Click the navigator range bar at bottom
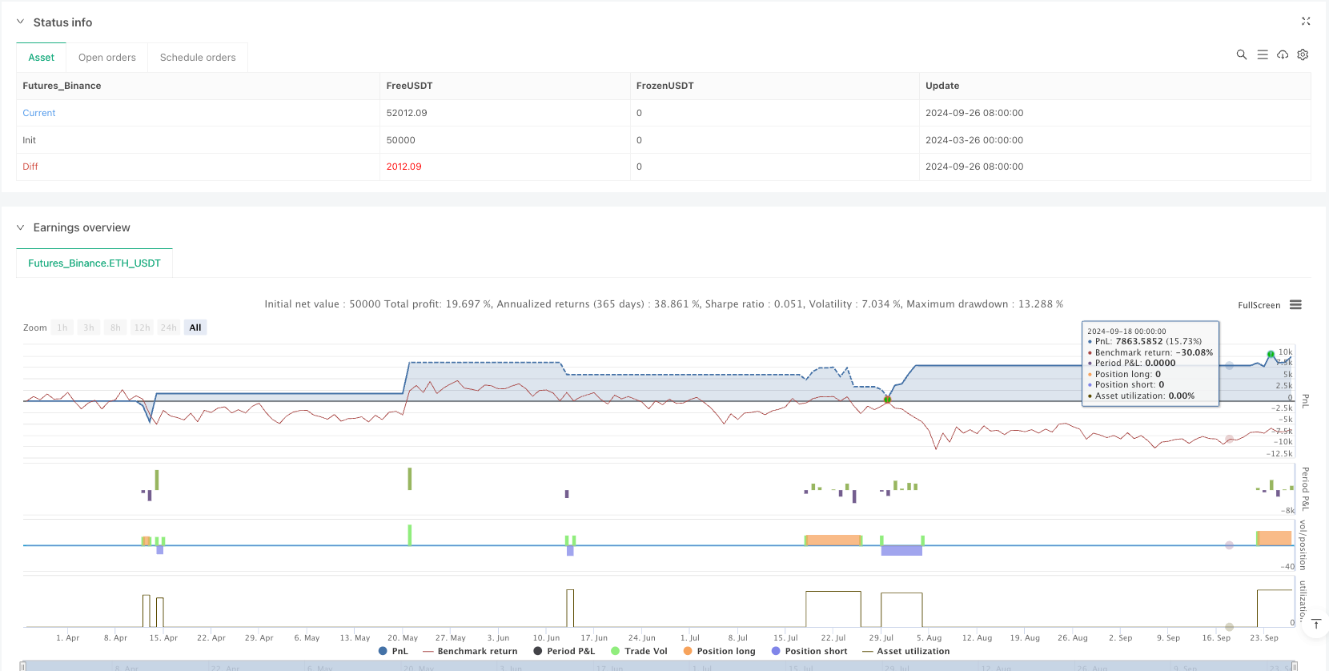This screenshot has width=1329, height=671. [659, 666]
